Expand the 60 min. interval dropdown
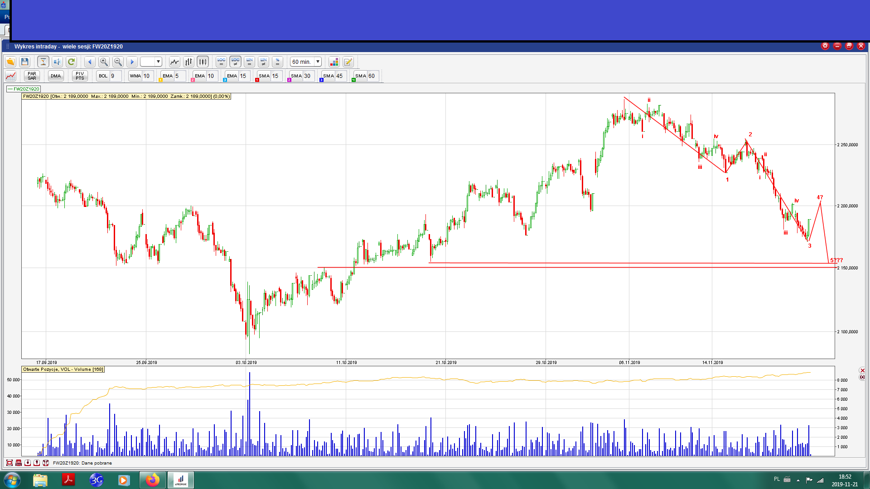This screenshot has height=489, width=870. tap(318, 62)
